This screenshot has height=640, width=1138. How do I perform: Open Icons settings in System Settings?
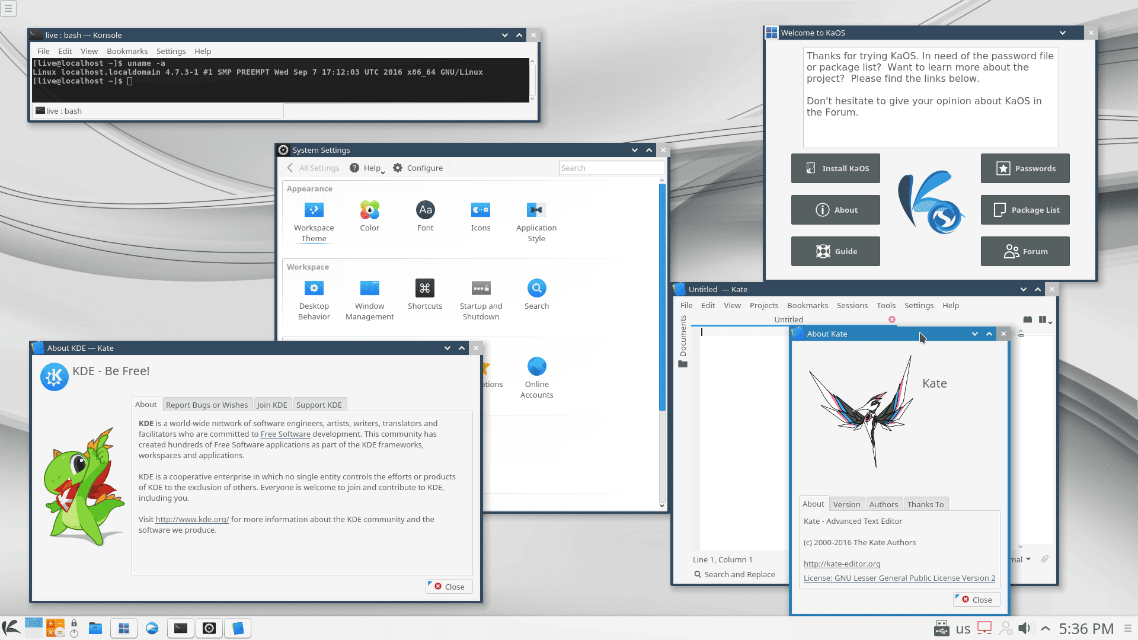pos(481,217)
